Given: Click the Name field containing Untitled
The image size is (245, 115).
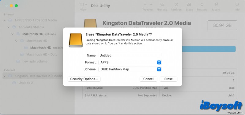Looking at the screenshot, I should coord(130,56).
